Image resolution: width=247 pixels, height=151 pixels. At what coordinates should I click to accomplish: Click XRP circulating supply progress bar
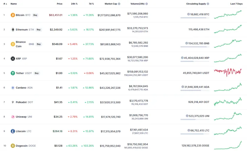[195, 62]
